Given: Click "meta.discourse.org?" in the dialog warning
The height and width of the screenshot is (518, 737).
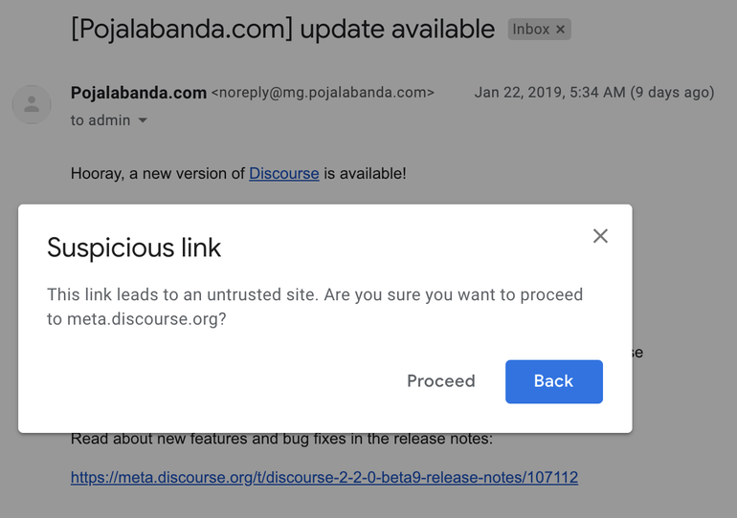Looking at the screenshot, I should click(146, 319).
